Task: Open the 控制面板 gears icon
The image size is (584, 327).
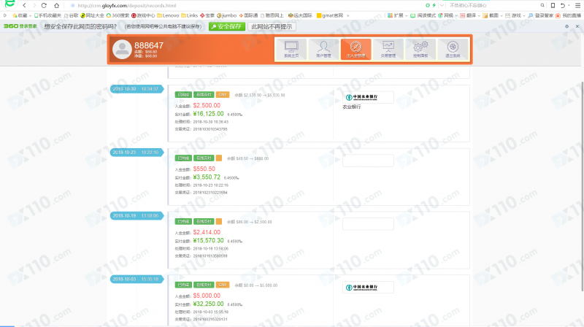Action: 420,49
